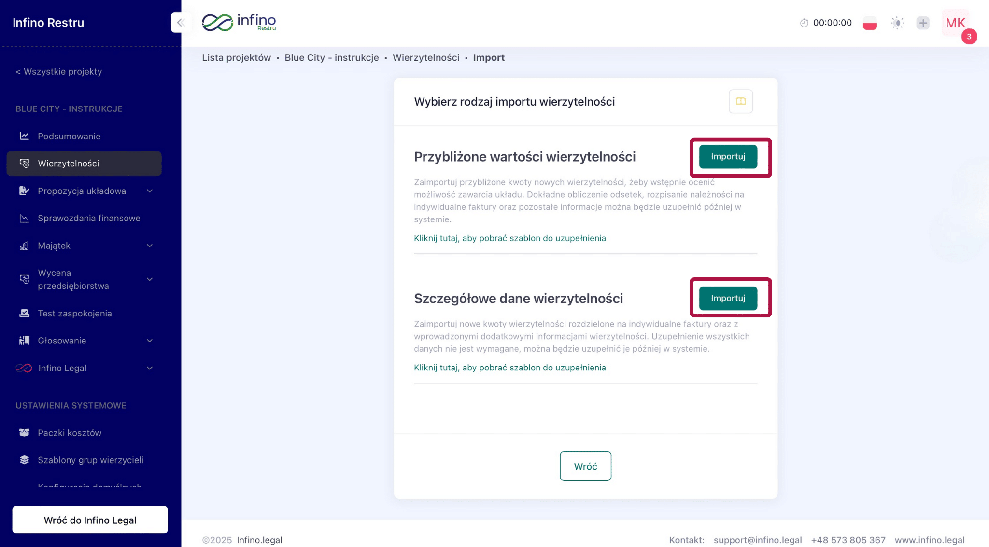Click the Wierzytelności breadcrumb
This screenshot has height=547, width=989.
click(x=425, y=57)
